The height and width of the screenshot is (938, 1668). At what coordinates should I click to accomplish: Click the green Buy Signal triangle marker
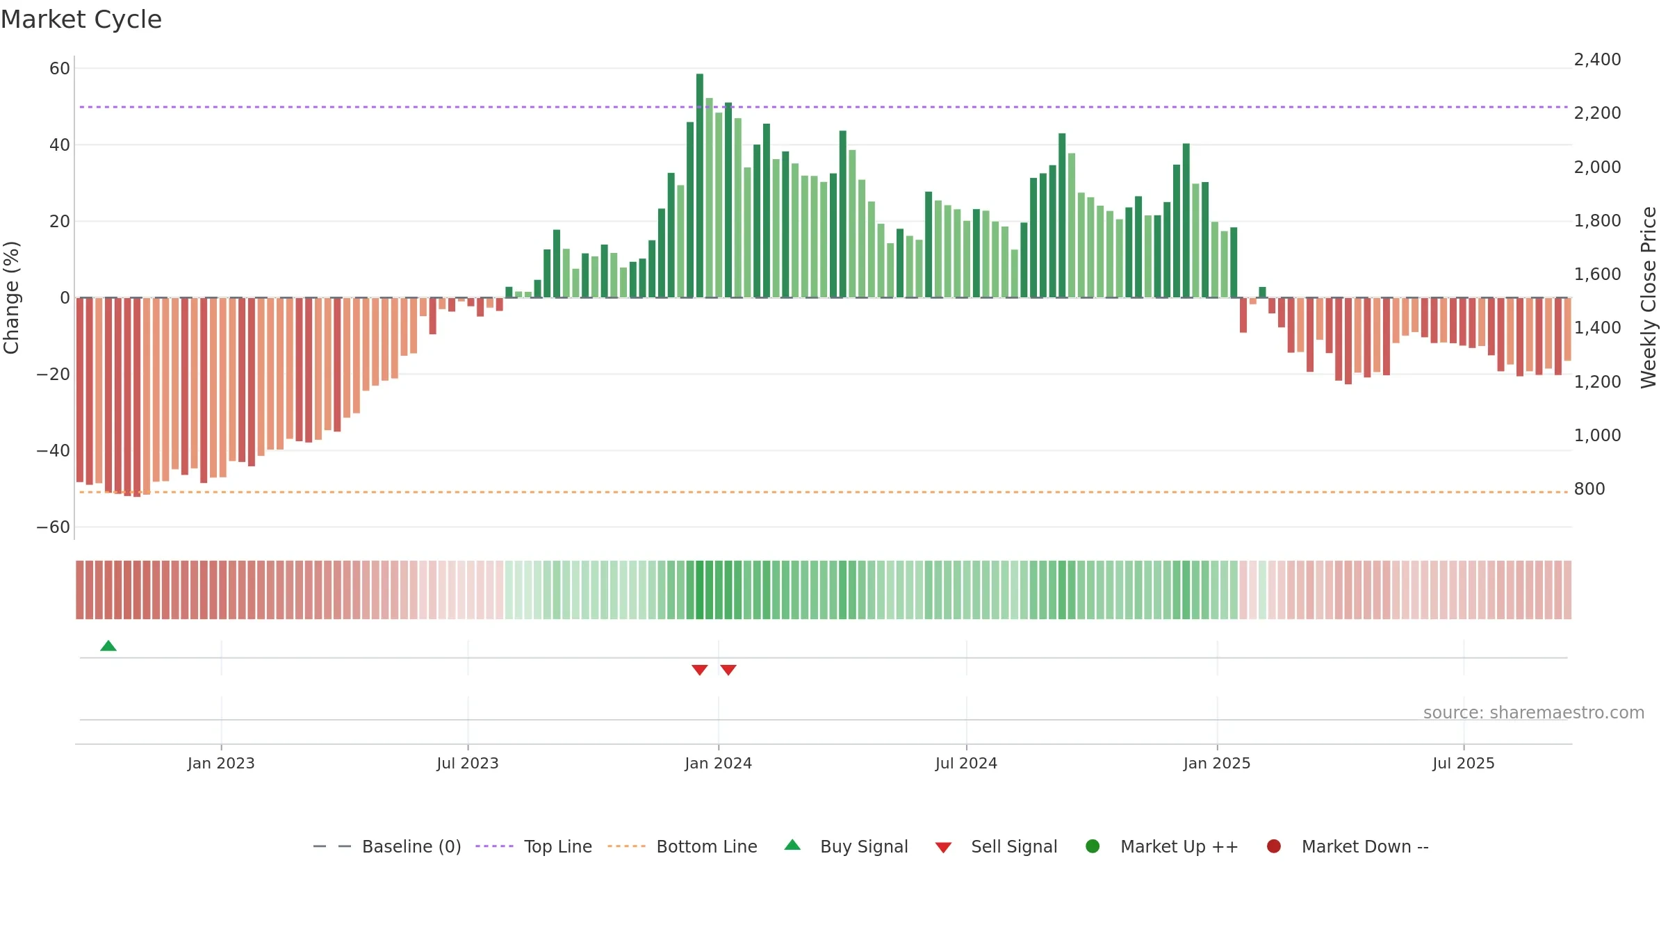[x=108, y=645]
